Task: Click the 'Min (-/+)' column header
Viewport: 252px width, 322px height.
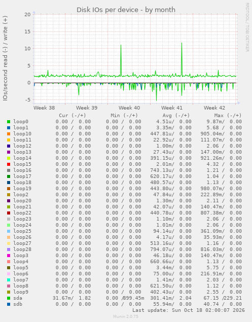Action: (124, 116)
